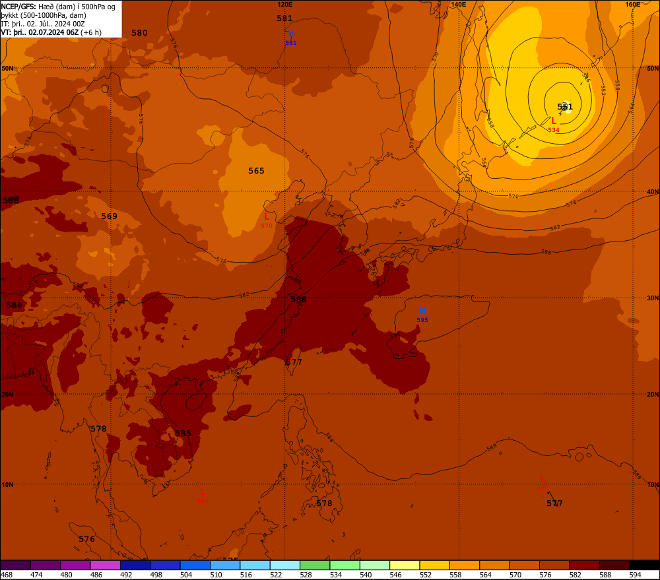The image size is (660, 580).
Task: Click the maroon legend swatch above 588
Action: pyautogui.click(x=614, y=565)
